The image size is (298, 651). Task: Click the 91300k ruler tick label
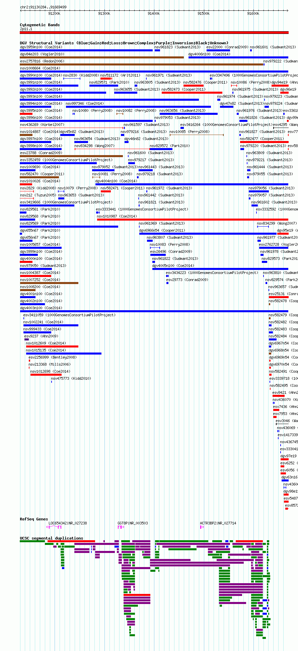[104, 13]
